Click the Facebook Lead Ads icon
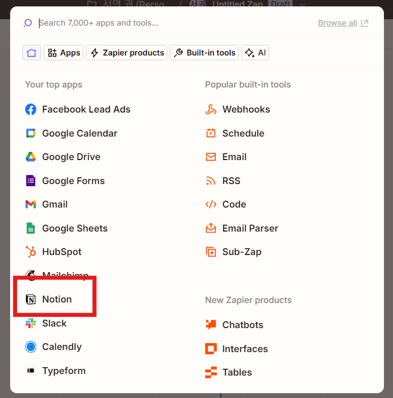 click(31, 109)
